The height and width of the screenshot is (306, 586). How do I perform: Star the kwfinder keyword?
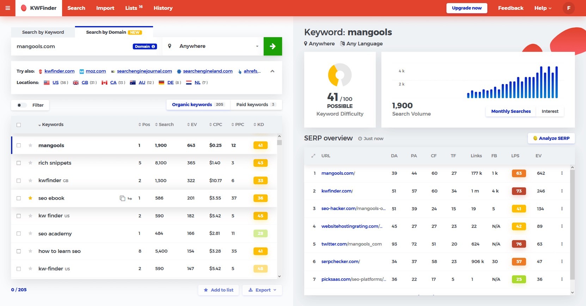pos(30,180)
